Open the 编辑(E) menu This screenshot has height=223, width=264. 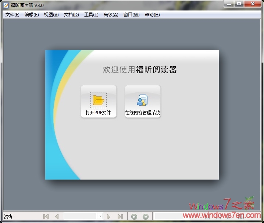(x=32, y=15)
